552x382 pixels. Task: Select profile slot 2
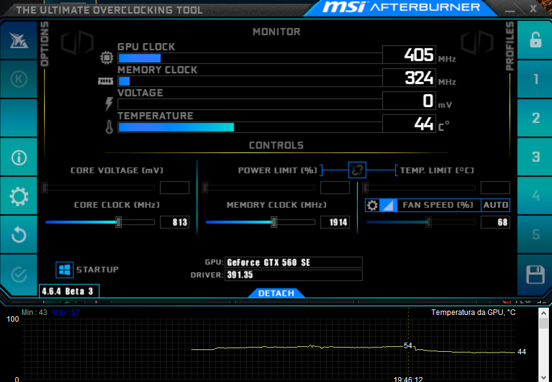coord(535,118)
